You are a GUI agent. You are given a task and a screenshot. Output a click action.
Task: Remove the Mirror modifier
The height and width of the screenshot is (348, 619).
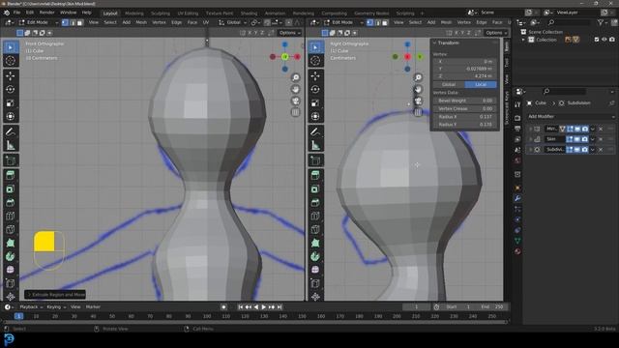tap(601, 129)
